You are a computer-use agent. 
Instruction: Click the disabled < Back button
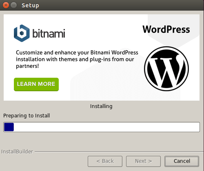pos(105,161)
